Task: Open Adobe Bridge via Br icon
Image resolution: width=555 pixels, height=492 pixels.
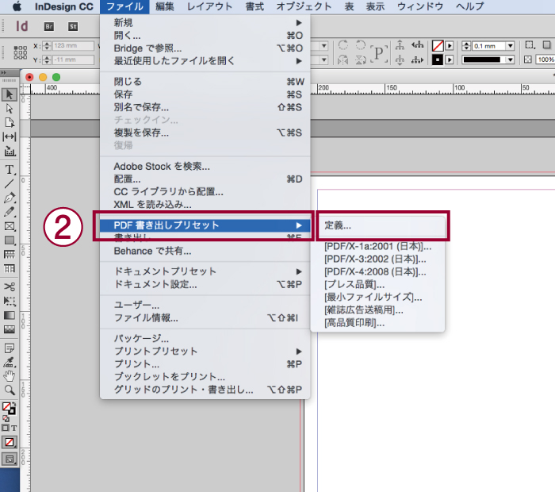Action: [49, 26]
